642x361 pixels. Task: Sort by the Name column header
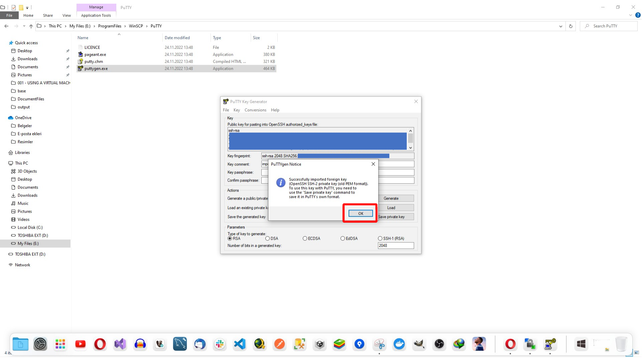pyautogui.click(x=83, y=38)
